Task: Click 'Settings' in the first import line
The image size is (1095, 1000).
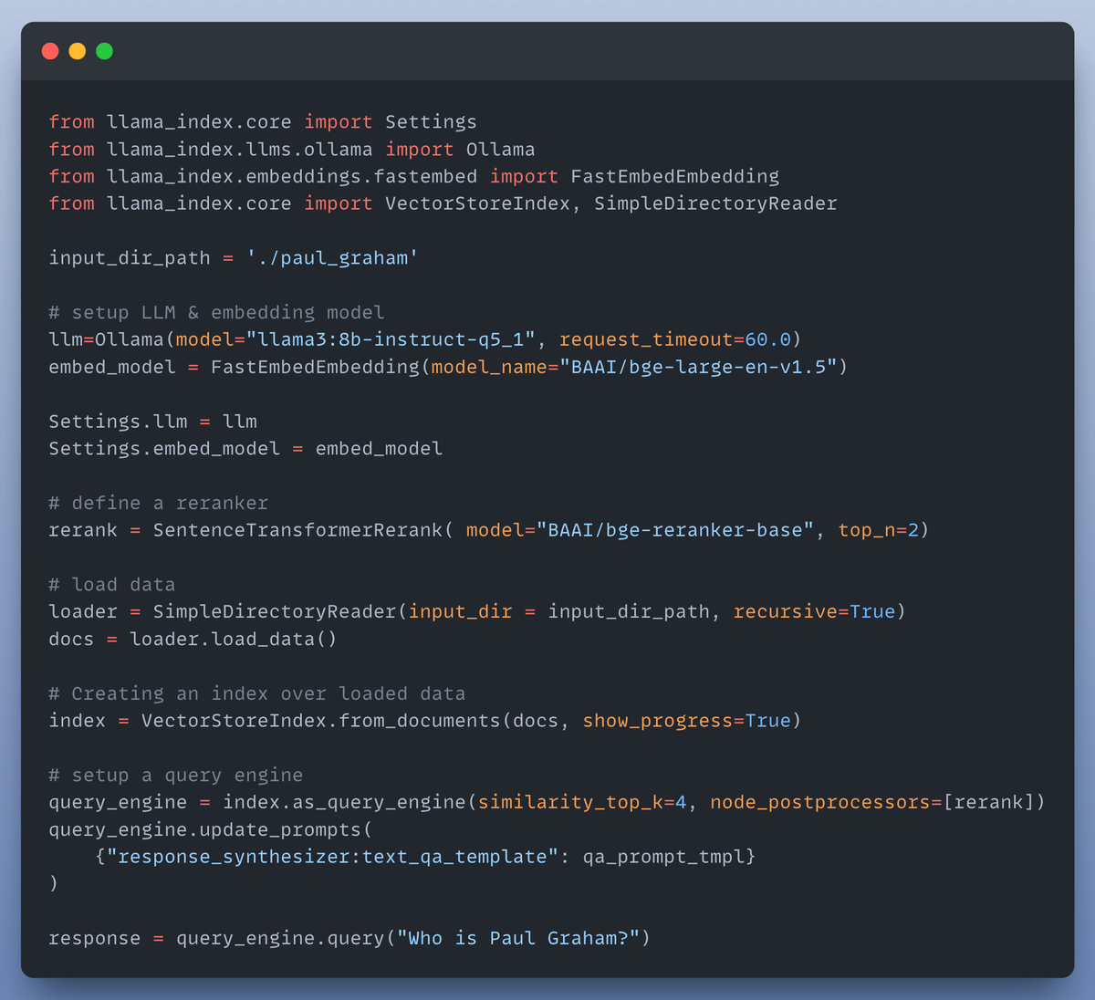Action: click(x=431, y=122)
